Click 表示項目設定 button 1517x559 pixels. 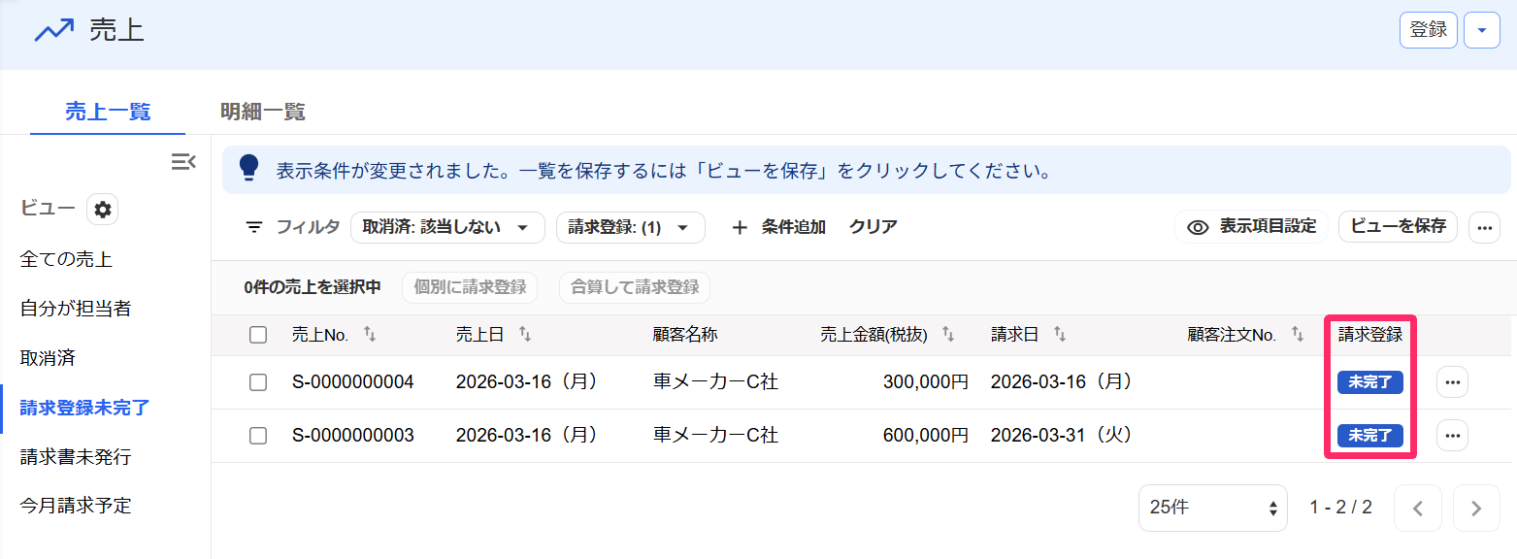[1251, 227]
